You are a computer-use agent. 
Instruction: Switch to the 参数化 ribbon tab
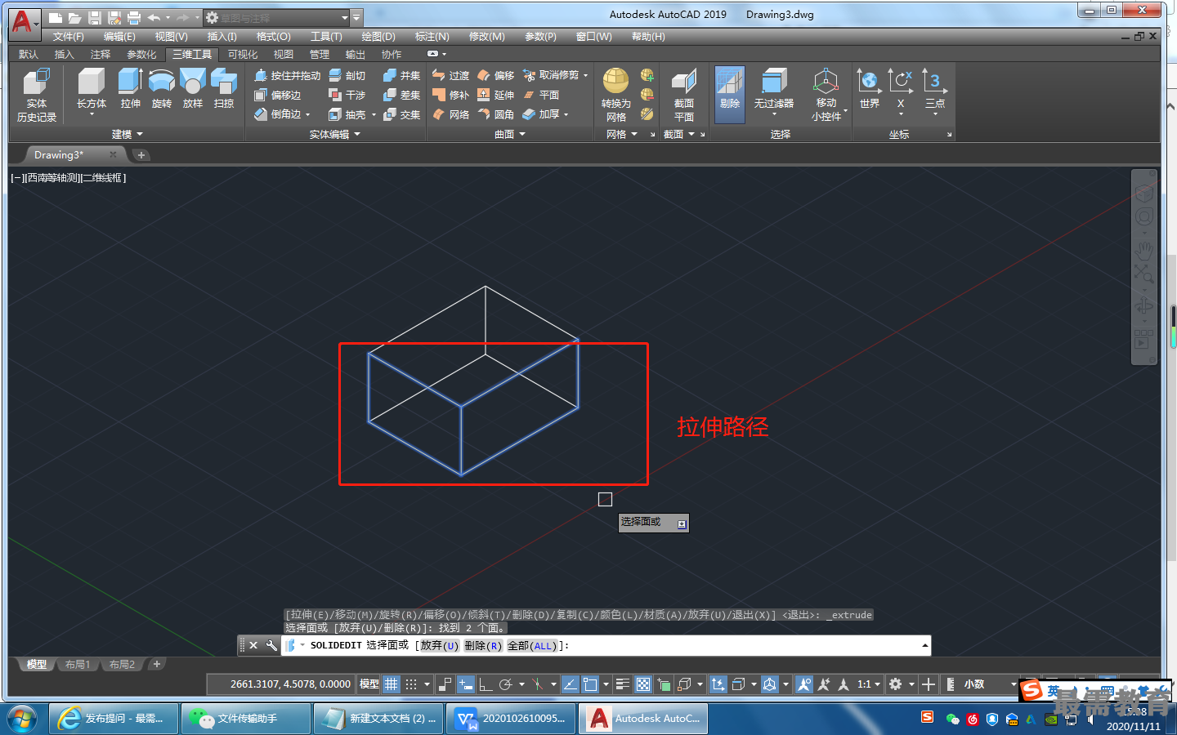coord(141,55)
